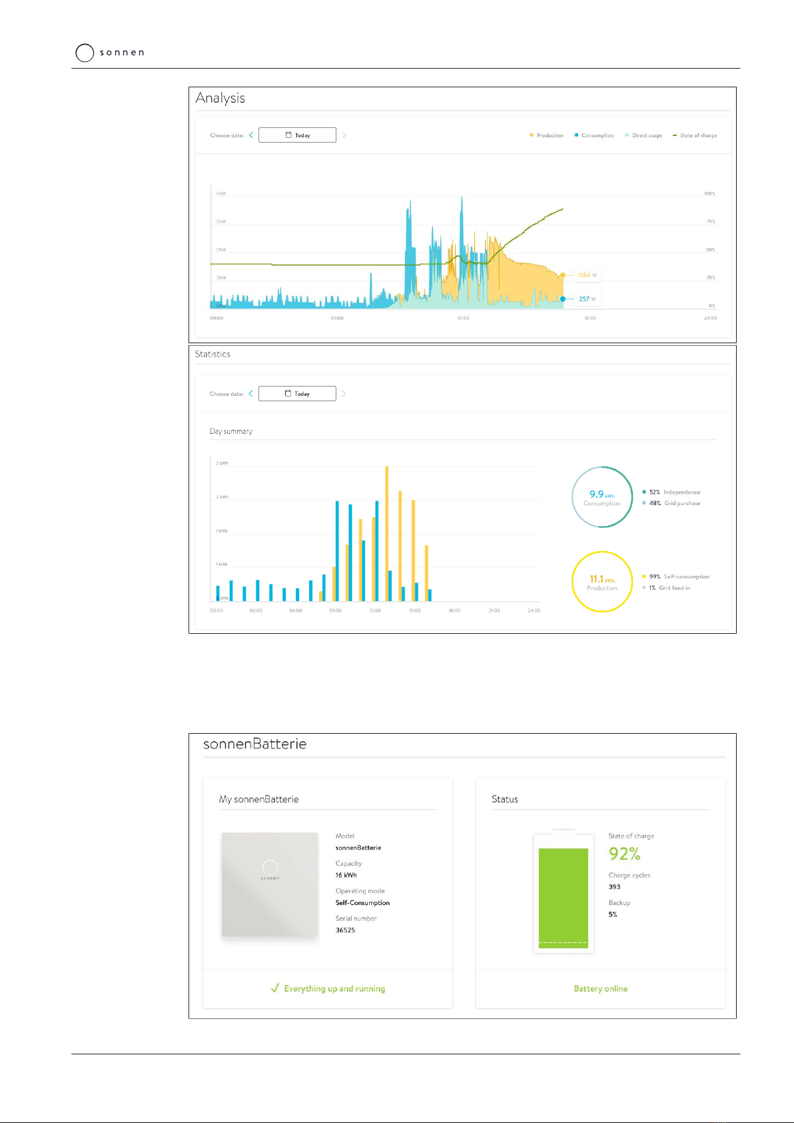Click the Day summary heading

[231, 431]
